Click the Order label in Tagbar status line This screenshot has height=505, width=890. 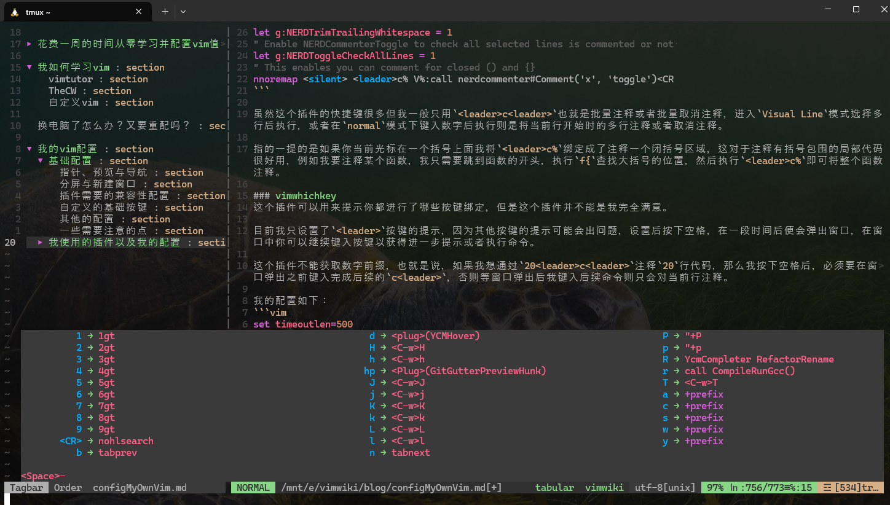[x=68, y=488]
